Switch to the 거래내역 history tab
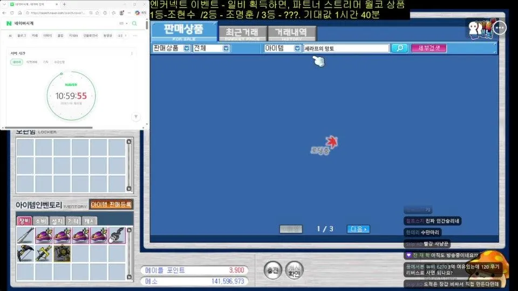The height and width of the screenshot is (291, 518). [291, 33]
